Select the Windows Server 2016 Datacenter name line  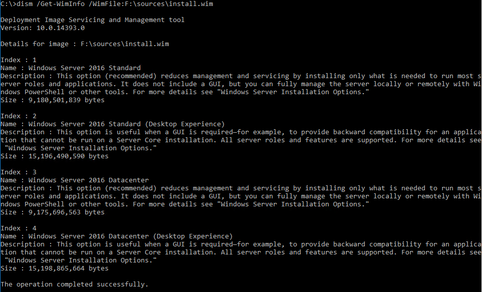(75, 180)
